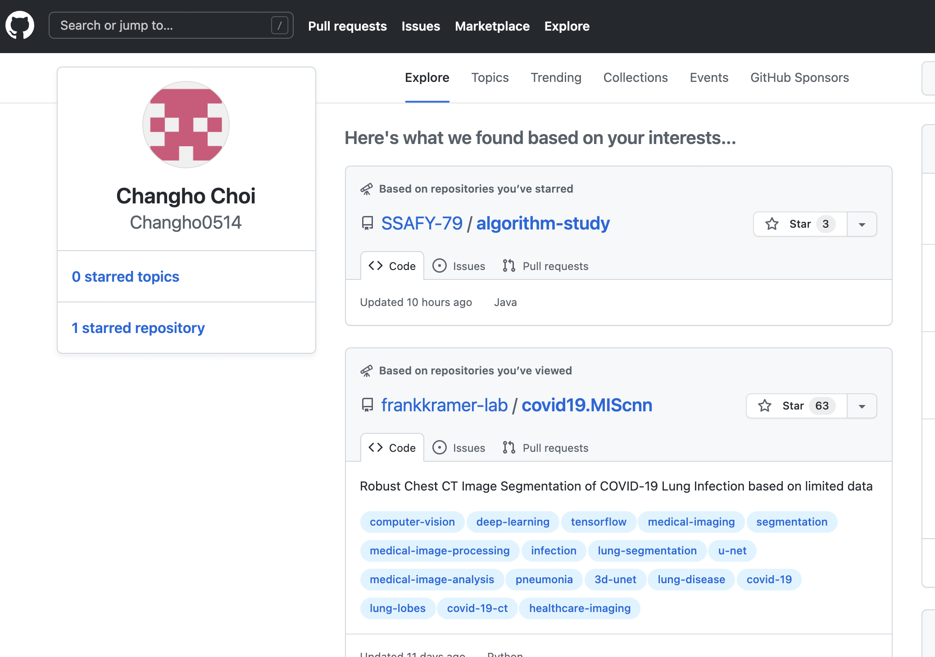
Task: Click the slash shortcut icon in search
Action: click(x=279, y=26)
